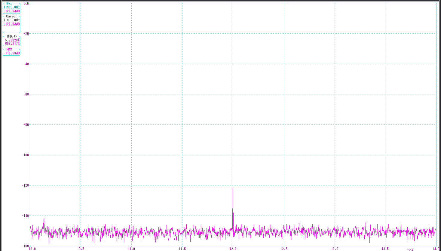The image size is (441, 251).
Task: Click the 11.0 frequency axis label
Action: click(x=131, y=249)
